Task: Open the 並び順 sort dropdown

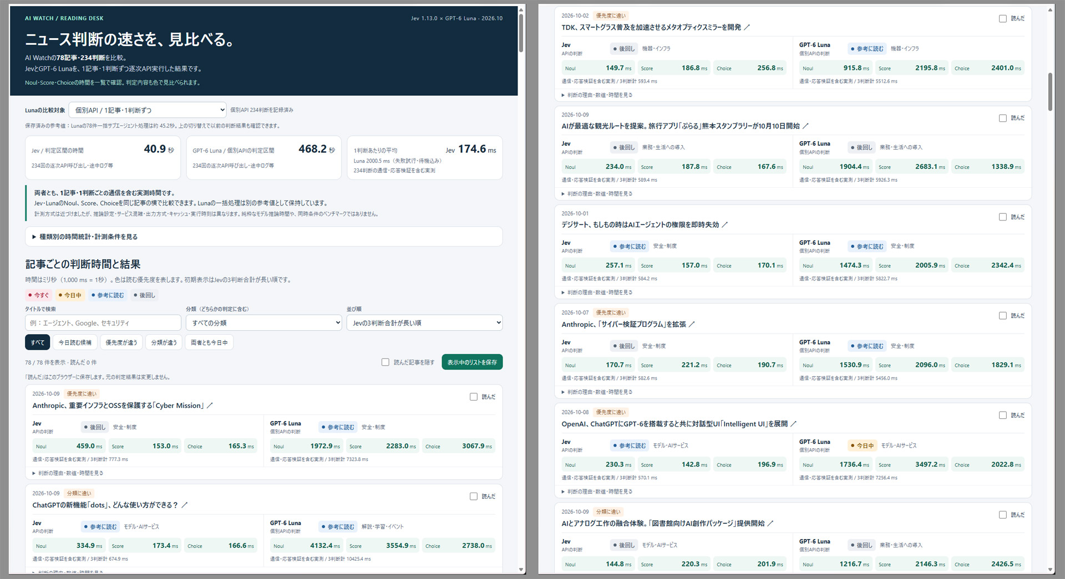Action: click(425, 322)
